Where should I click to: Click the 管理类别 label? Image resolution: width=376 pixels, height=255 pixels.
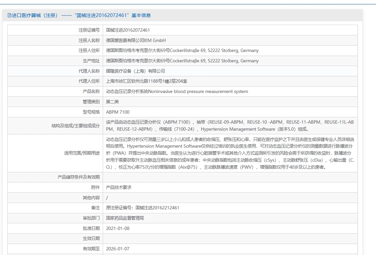point(91,102)
